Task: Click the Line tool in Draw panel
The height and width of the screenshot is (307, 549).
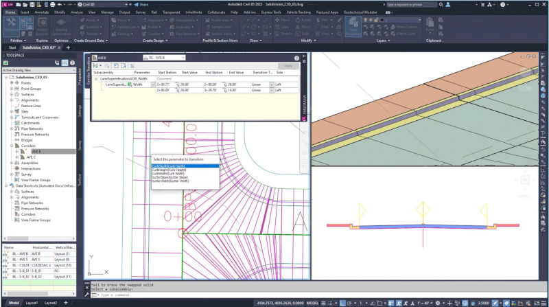Action: click(x=244, y=20)
